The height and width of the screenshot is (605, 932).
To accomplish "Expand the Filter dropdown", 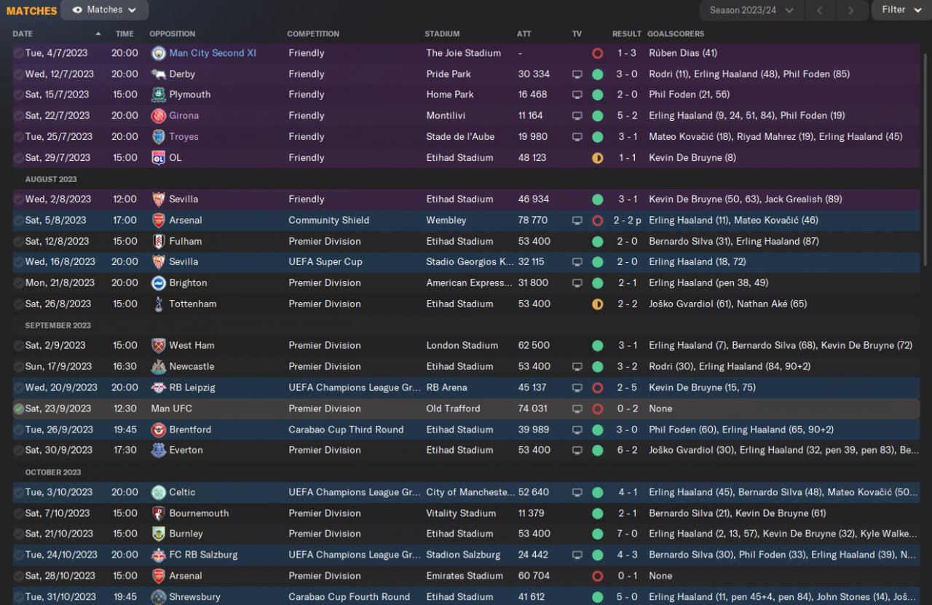I will pyautogui.click(x=901, y=10).
